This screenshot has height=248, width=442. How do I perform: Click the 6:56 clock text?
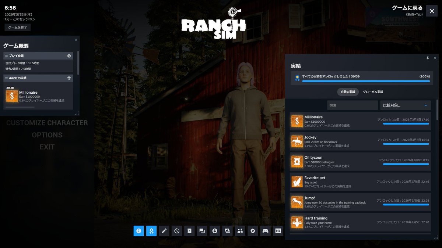tap(10, 8)
